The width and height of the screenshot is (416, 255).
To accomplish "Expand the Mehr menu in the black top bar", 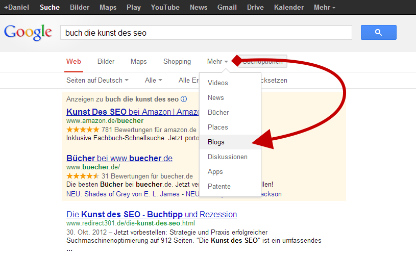I will 325,7.
